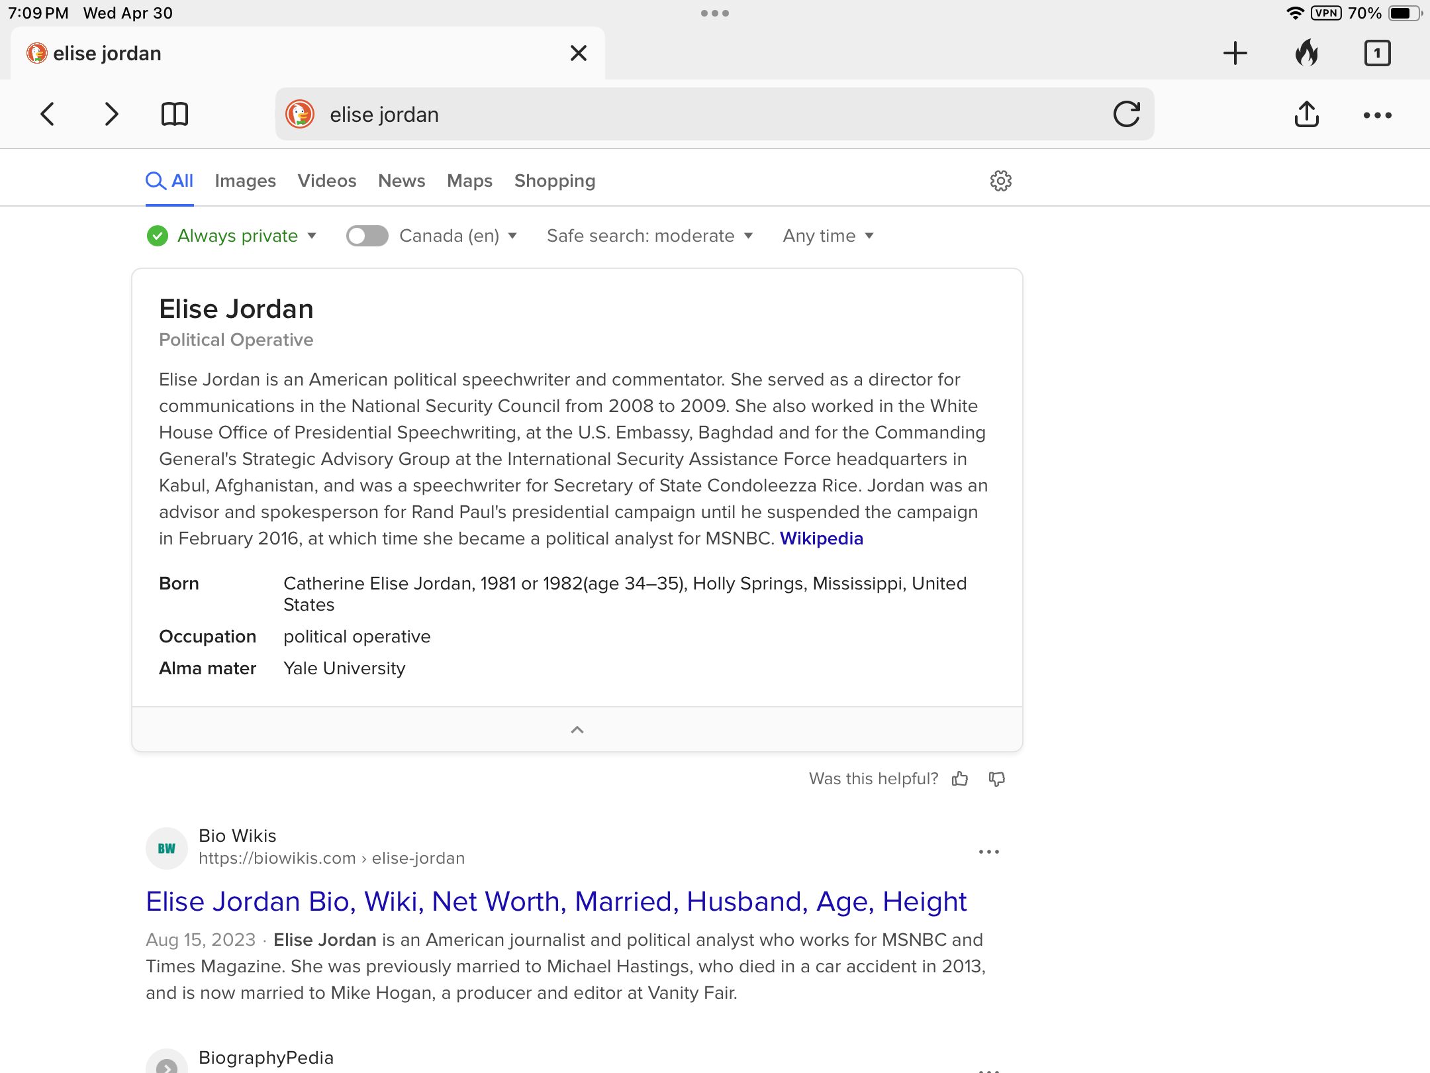1430x1073 pixels.
Task: Open search settings gear icon
Action: [1000, 181]
